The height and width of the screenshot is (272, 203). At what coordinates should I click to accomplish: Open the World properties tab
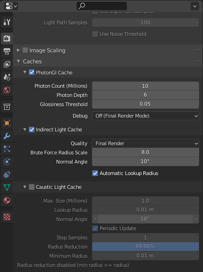click(x=7, y=90)
